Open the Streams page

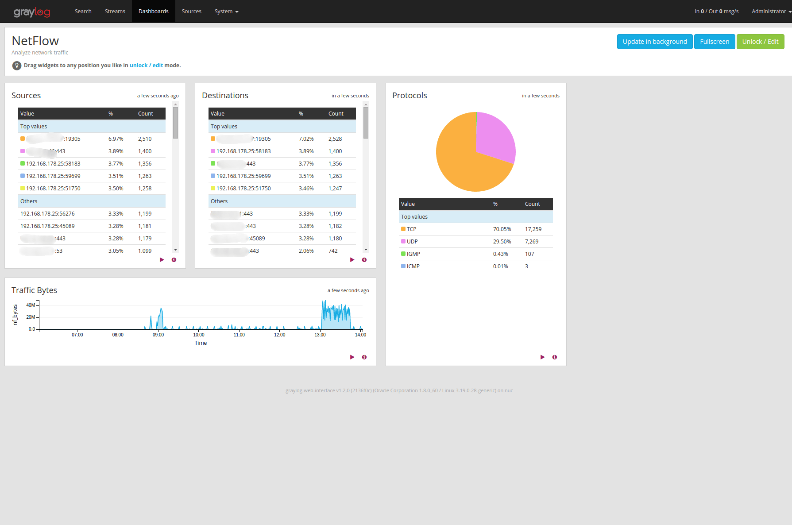coord(115,11)
